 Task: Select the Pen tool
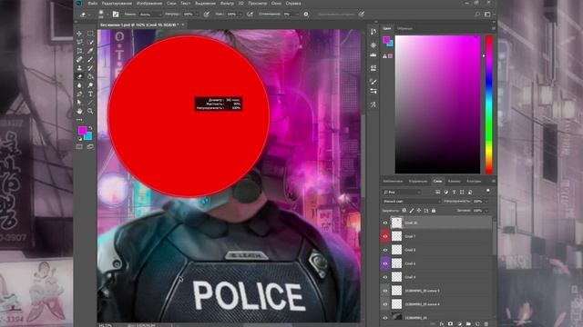pos(79,94)
